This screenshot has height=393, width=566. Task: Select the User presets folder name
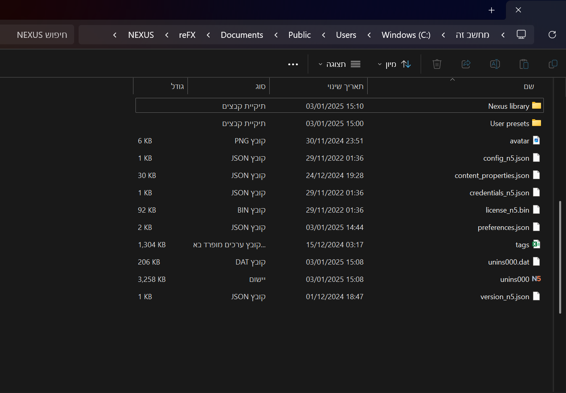(x=510, y=124)
